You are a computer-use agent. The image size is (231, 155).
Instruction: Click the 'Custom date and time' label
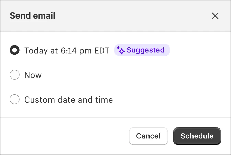68,100
